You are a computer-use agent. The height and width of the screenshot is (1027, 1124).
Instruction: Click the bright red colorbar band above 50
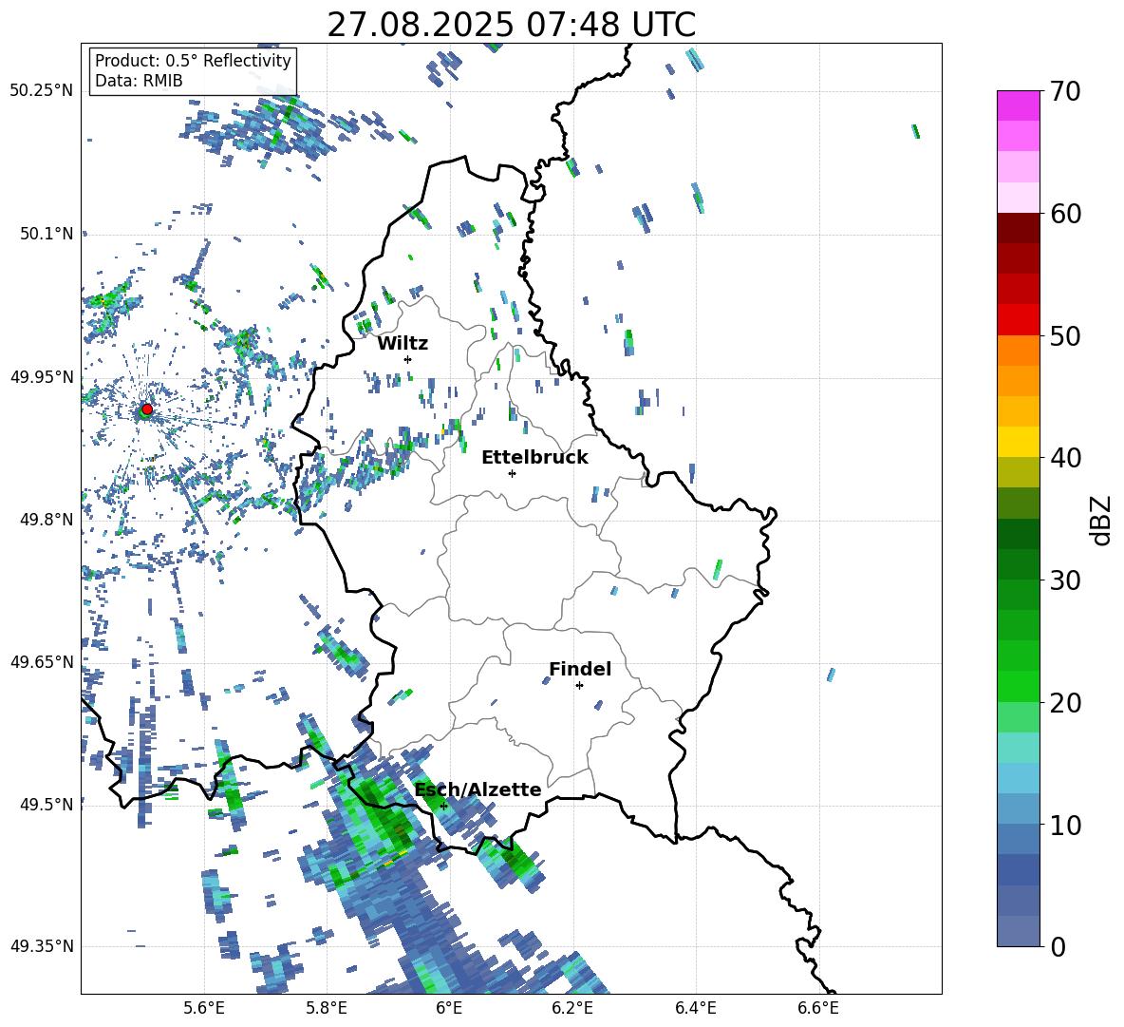point(1018,320)
